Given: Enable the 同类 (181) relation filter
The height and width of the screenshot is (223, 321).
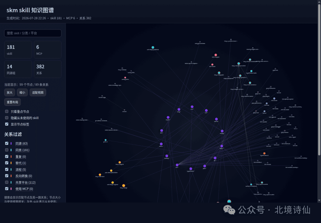Looking at the screenshot, I should tap(7, 150).
